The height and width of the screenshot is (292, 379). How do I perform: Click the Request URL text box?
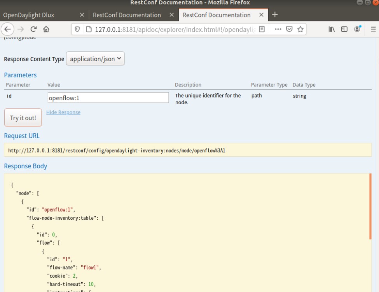(x=188, y=150)
